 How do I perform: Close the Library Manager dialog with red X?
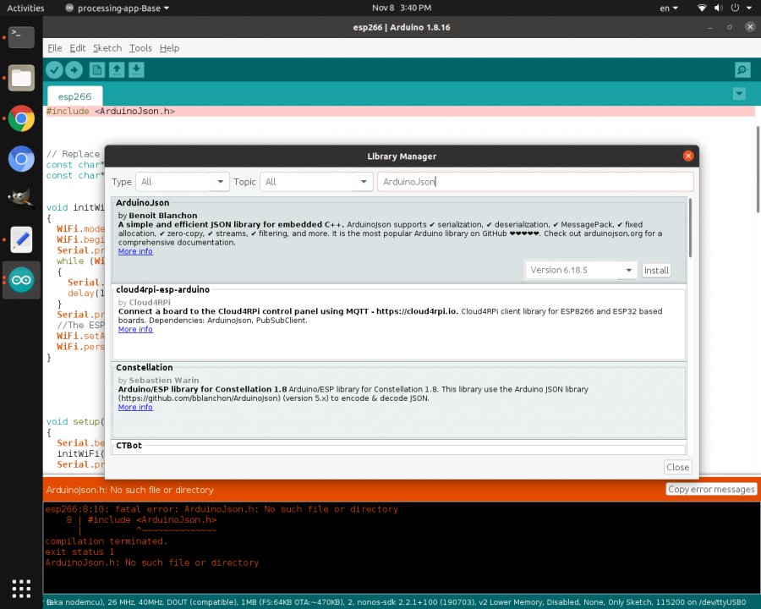tap(688, 156)
